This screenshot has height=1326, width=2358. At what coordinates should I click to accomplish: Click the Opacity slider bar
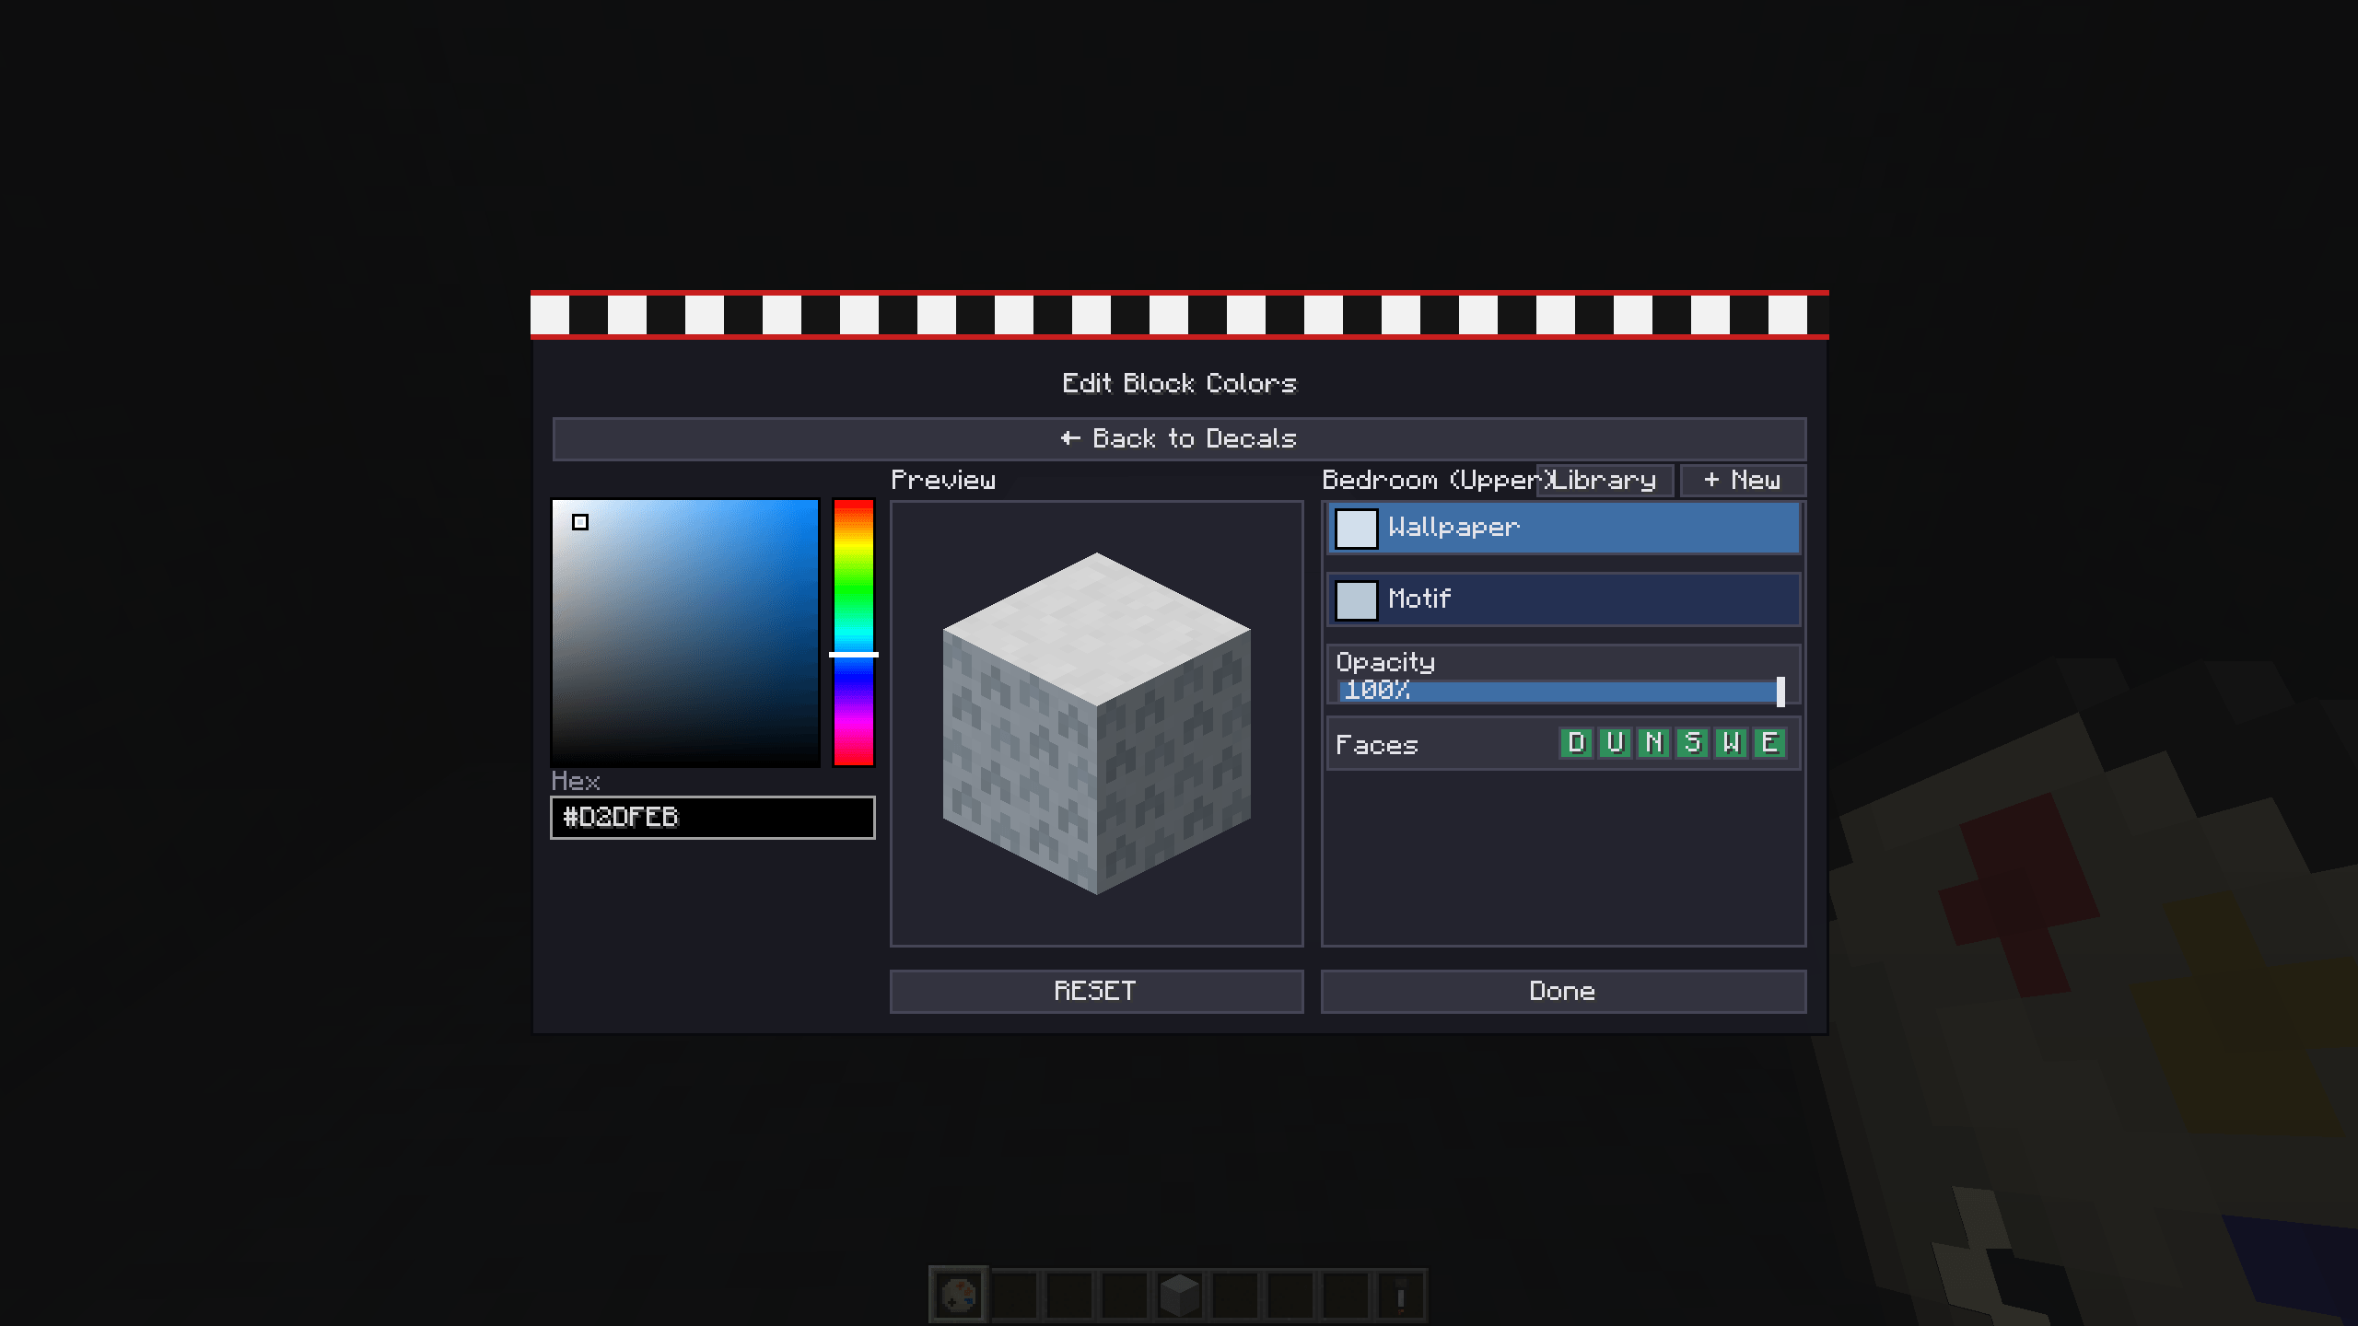point(1561,692)
